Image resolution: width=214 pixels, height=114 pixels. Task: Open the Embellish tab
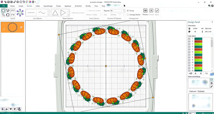click(x=78, y=6)
